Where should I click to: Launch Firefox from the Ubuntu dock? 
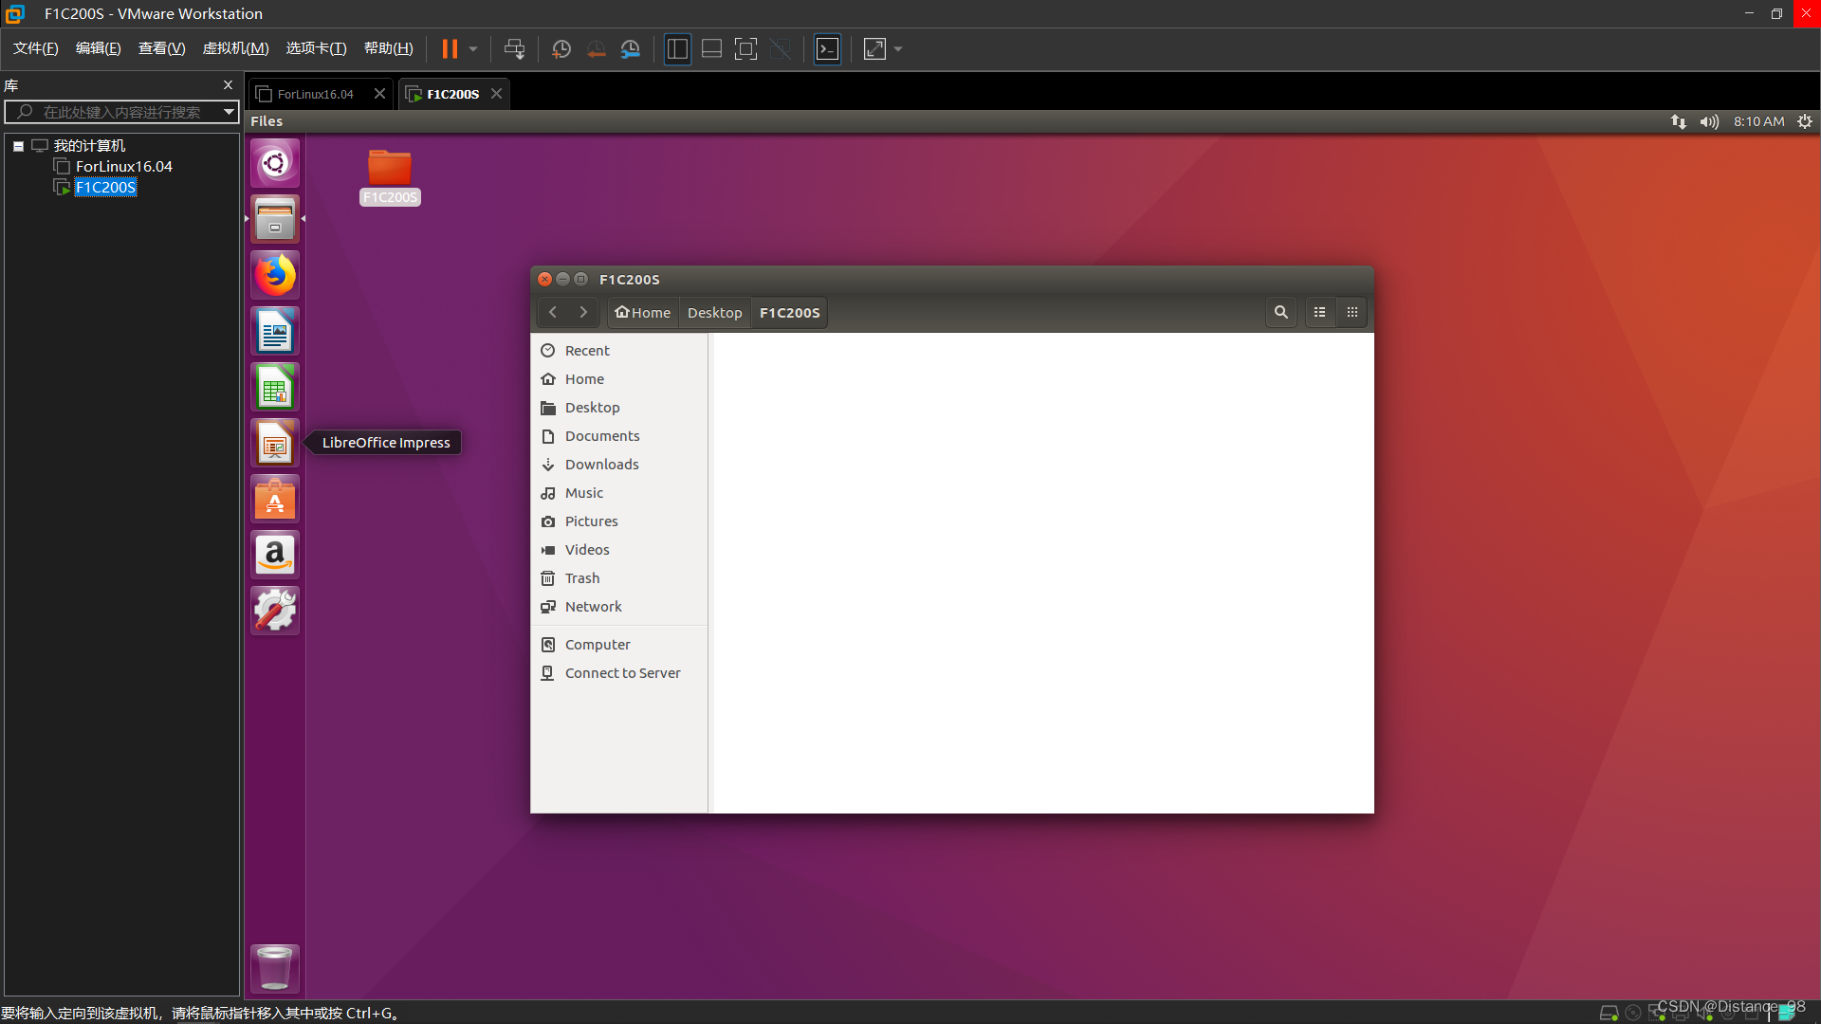point(275,275)
